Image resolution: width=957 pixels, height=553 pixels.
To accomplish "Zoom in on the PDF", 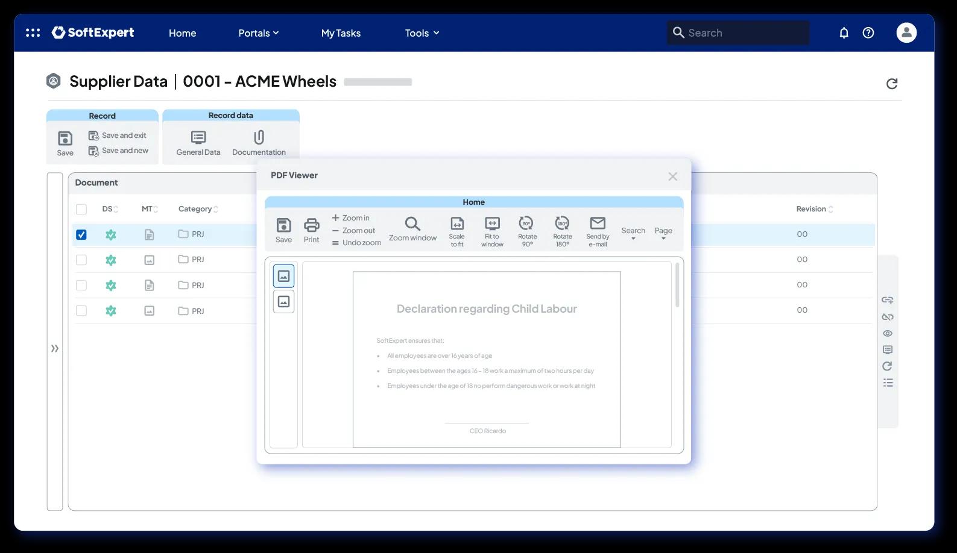I will pyautogui.click(x=351, y=218).
